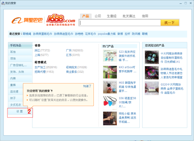Click the 我的搜索 window title icon

3,3
